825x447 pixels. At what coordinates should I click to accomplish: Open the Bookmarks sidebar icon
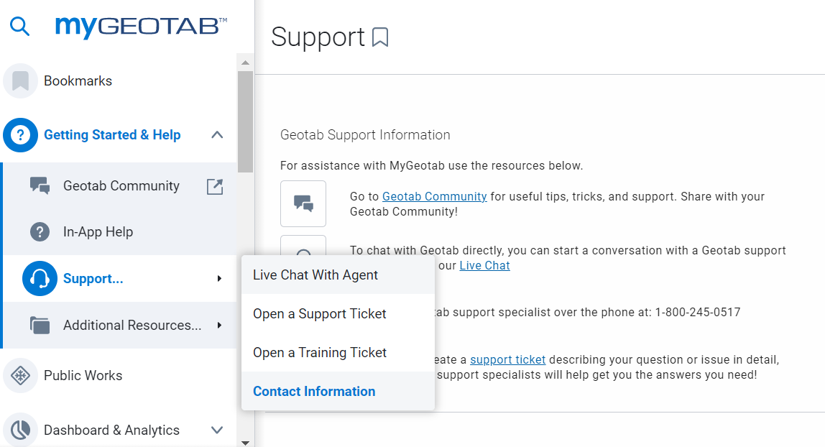coord(20,81)
